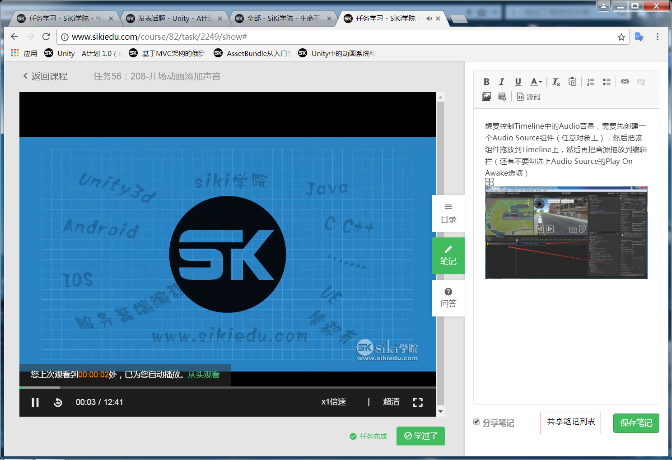Click the Chrome user profile button

[603, 5]
